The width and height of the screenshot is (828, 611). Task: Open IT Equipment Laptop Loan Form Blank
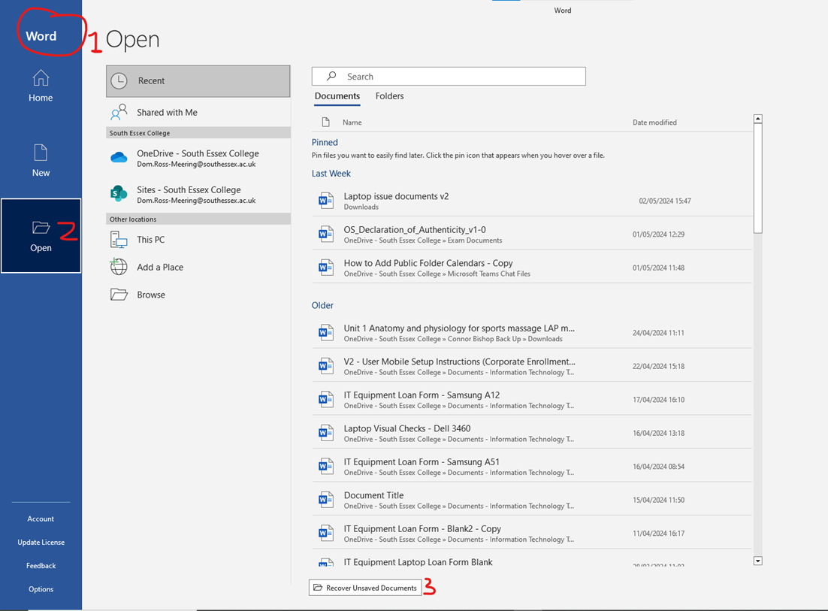(x=532, y=560)
